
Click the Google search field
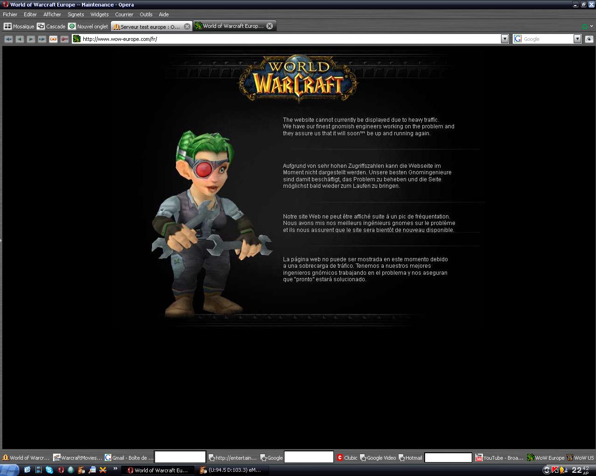[548, 39]
